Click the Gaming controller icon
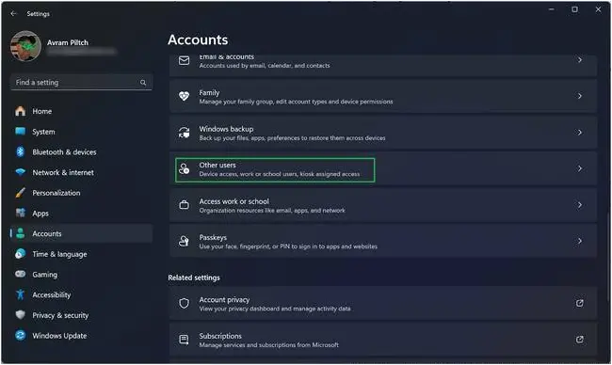The height and width of the screenshot is (365, 612). tap(21, 274)
